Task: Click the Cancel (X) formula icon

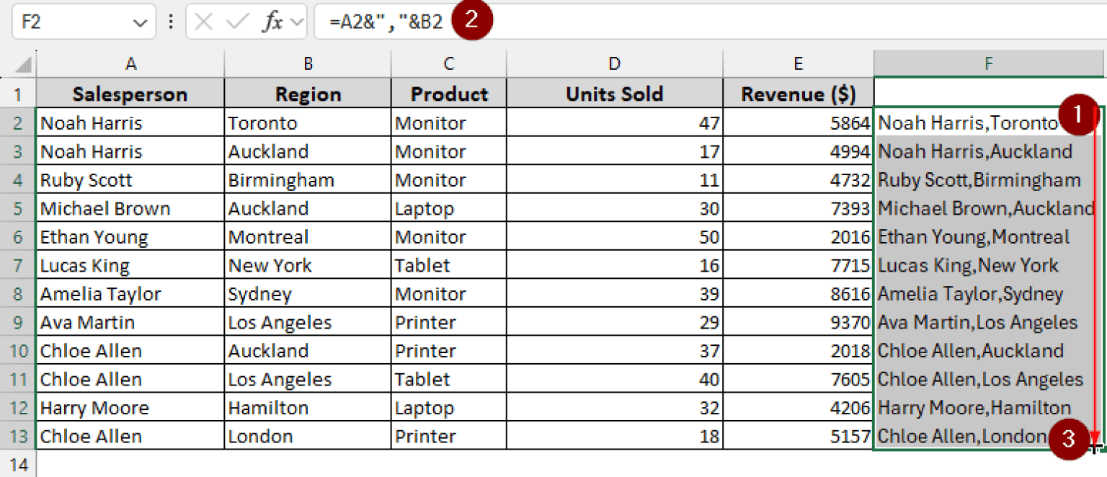Action: 204,22
